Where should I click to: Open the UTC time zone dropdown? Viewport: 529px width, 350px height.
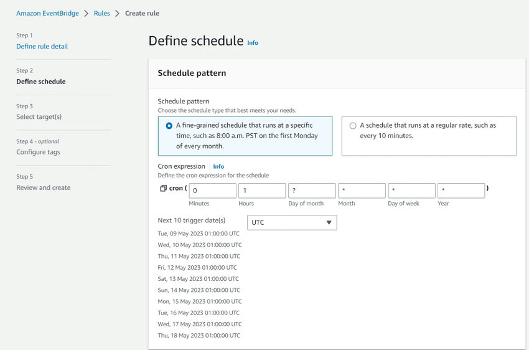click(x=292, y=222)
